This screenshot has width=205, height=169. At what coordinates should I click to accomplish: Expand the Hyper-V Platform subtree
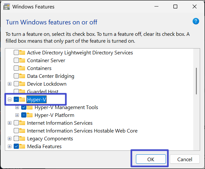click(17, 115)
